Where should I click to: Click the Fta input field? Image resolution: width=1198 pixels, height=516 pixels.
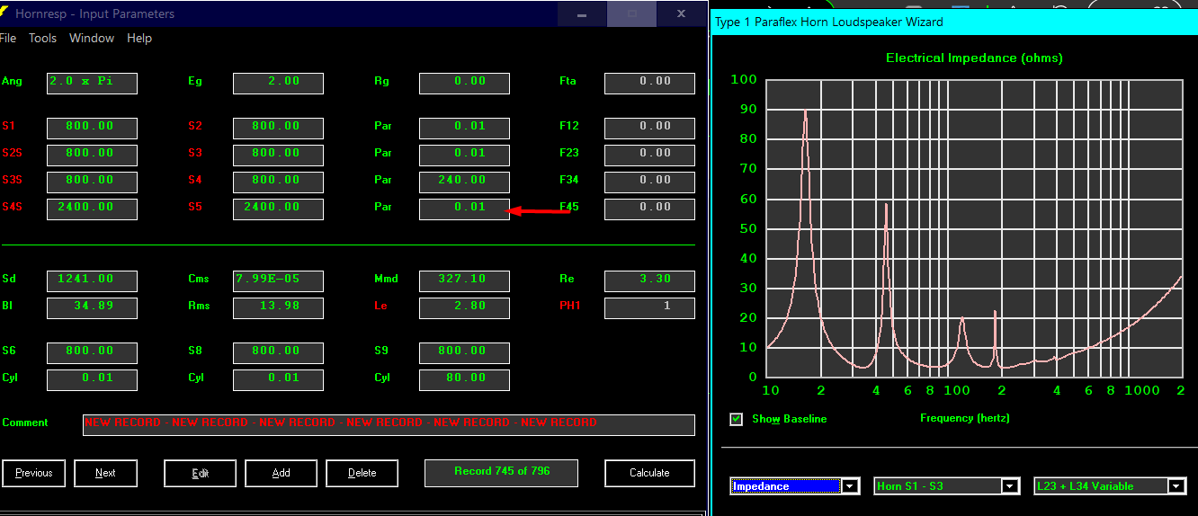coord(649,84)
